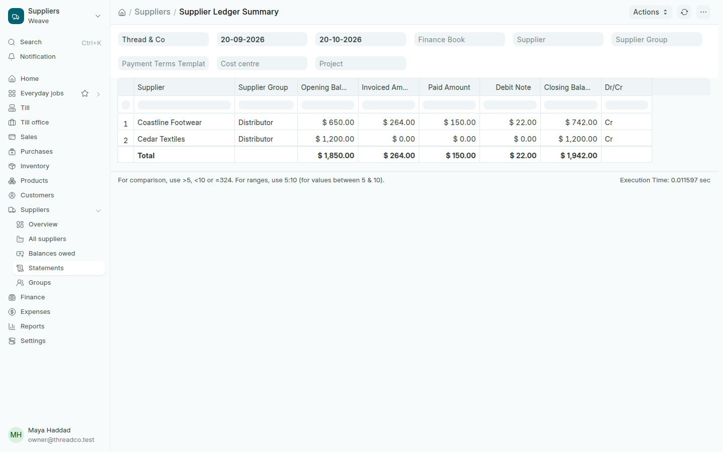Image resolution: width=723 pixels, height=452 pixels.
Task: Open the three-dot more options menu
Action: [x=703, y=12]
